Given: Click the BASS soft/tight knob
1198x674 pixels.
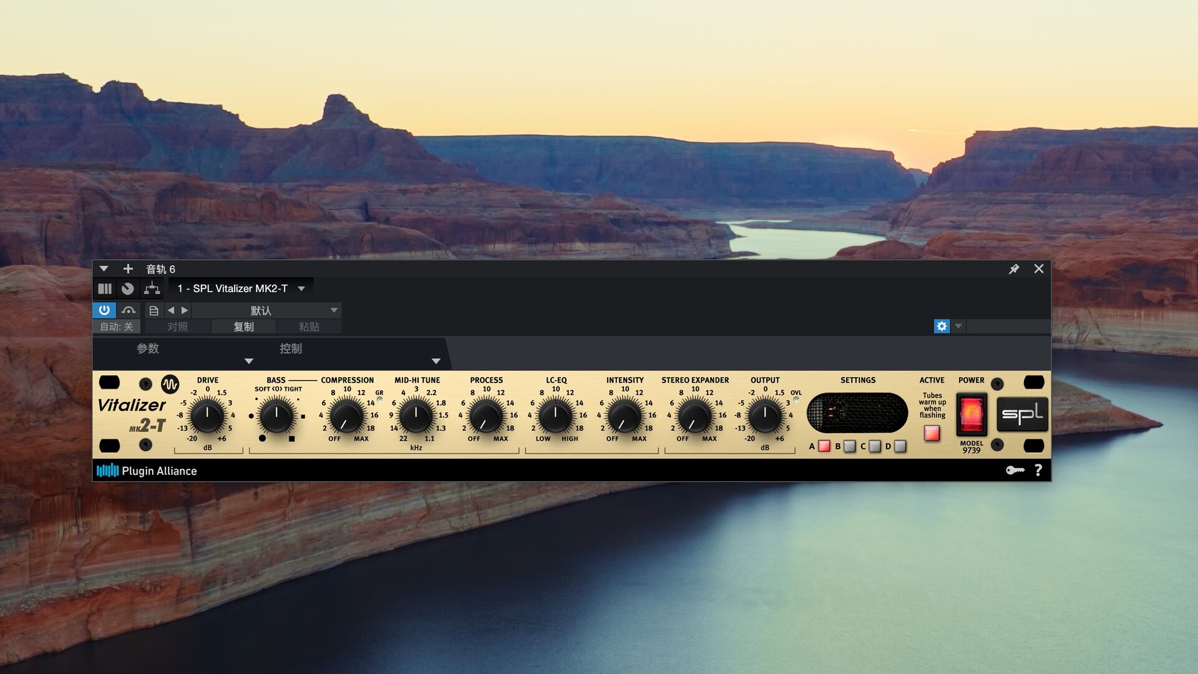Looking at the screenshot, I should [276, 416].
